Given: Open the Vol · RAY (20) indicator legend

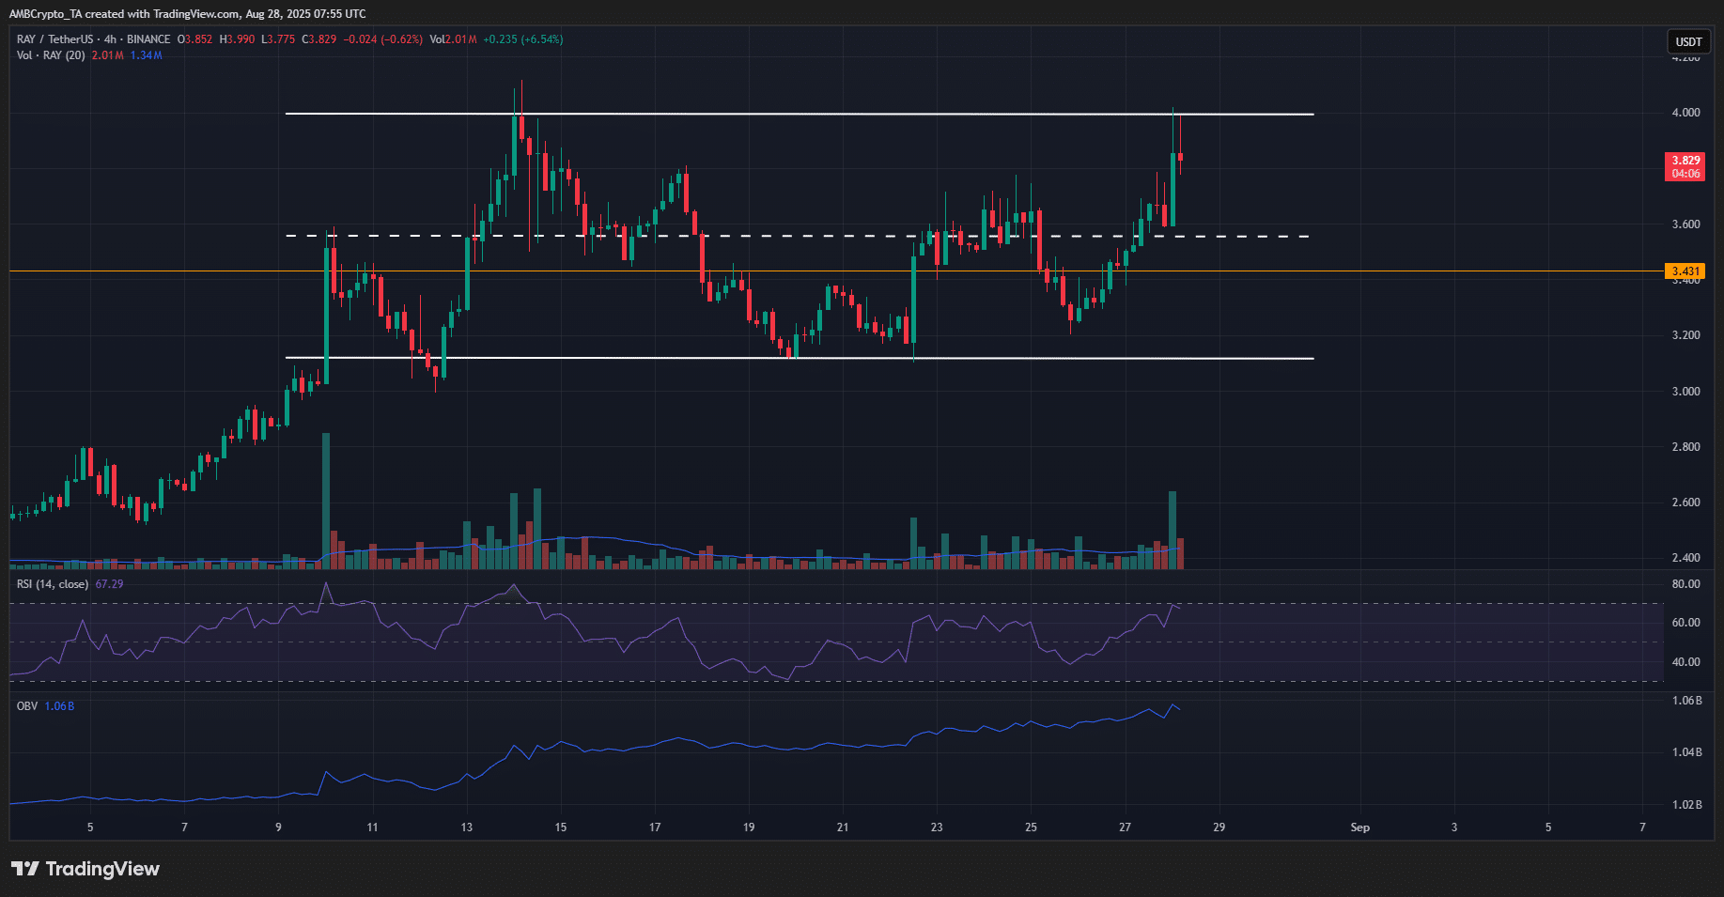Looking at the screenshot, I should [x=51, y=55].
